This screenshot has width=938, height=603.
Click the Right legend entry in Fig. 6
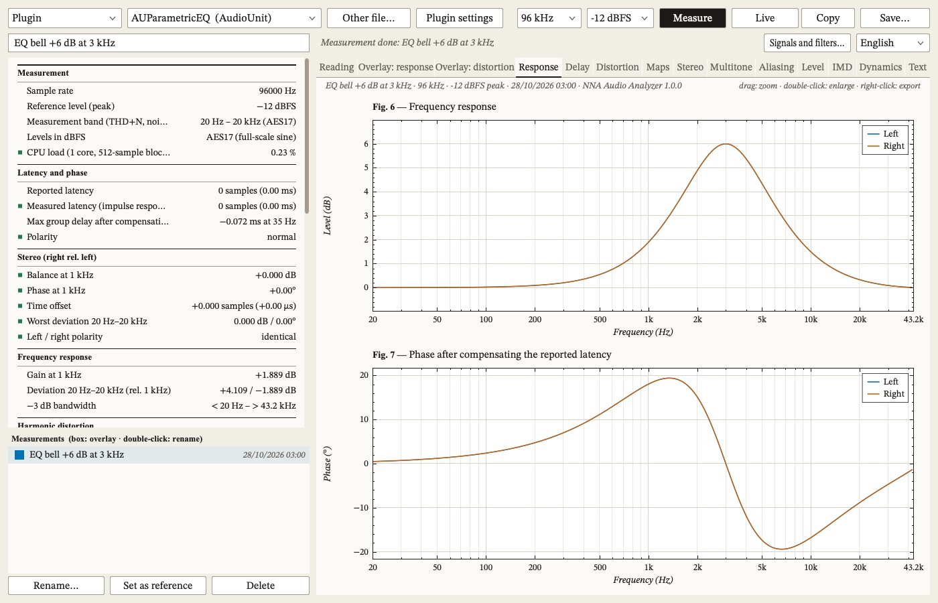tap(886, 146)
